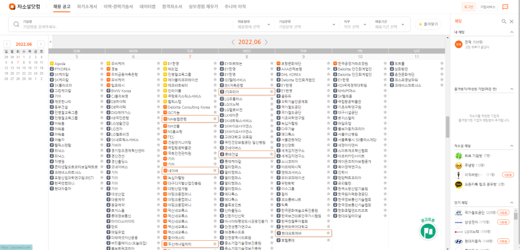Open the 실무경험 채우기 tab

coord(203,6)
